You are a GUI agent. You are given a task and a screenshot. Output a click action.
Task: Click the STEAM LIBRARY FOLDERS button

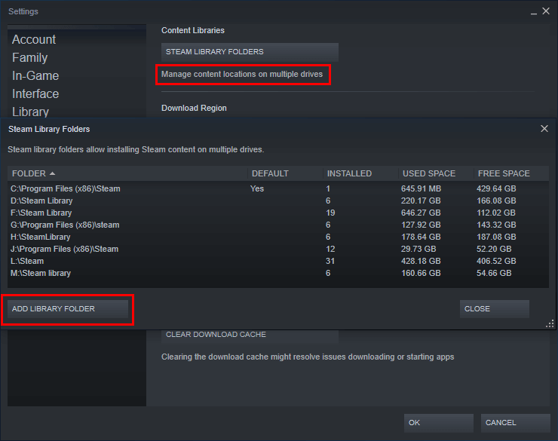coord(250,52)
